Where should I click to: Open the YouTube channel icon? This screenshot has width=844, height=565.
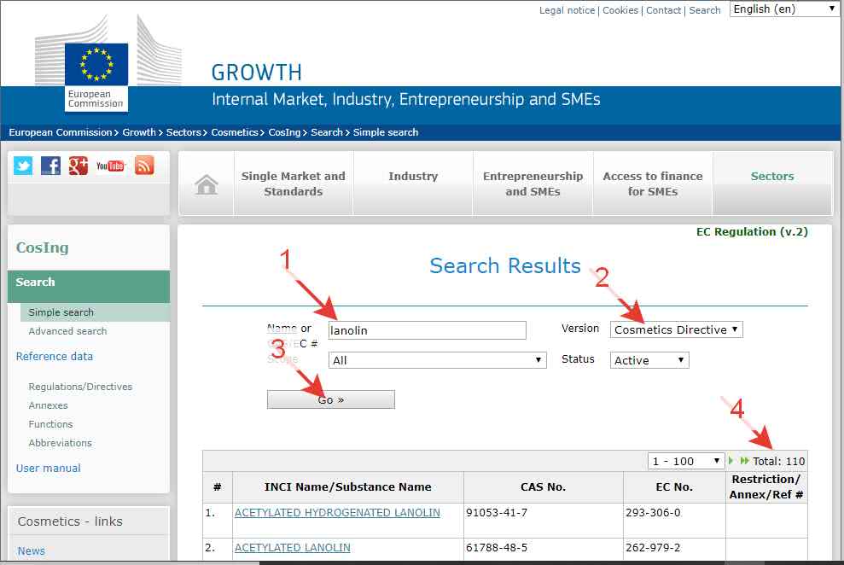[x=110, y=166]
